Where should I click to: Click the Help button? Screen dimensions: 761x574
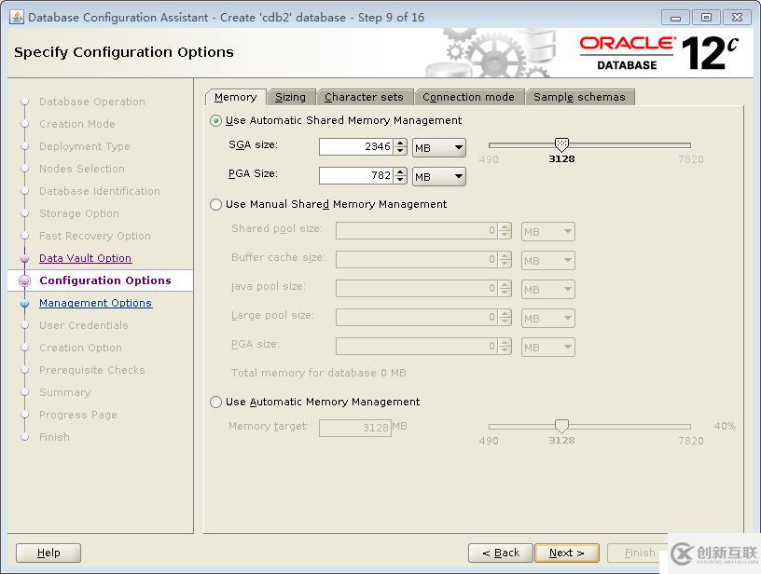tap(48, 553)
